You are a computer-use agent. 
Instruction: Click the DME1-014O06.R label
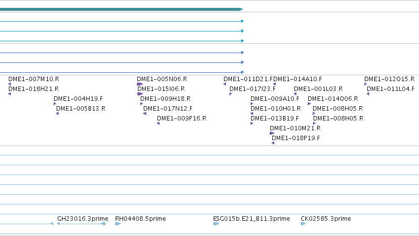[x=333, y=99]
